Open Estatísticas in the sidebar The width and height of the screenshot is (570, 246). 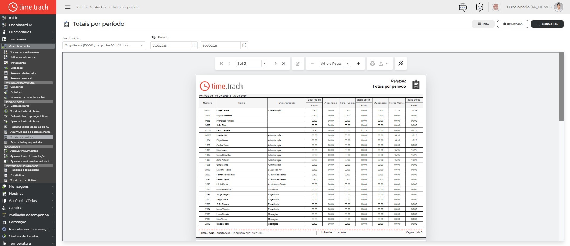[x=18, y=175]
